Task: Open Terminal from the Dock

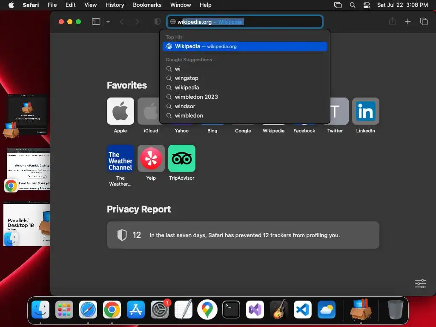Action: tap(231, 310)
